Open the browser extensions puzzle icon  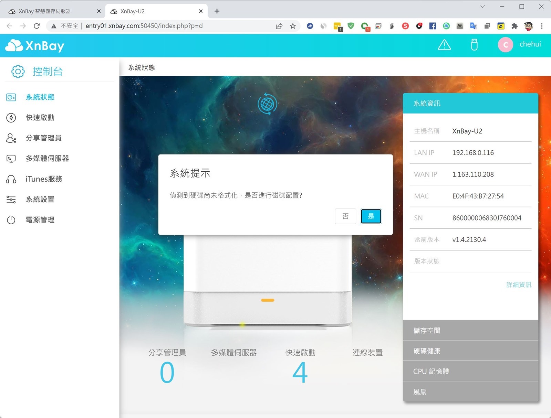tap(514, 26)
